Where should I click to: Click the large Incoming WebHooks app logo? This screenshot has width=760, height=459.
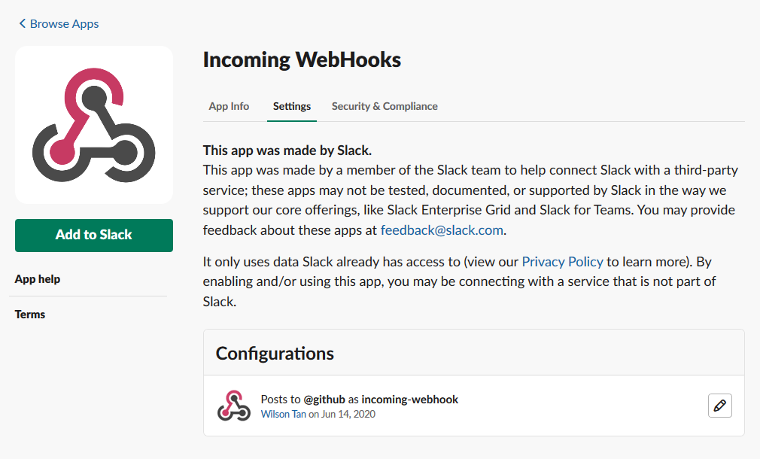click(93, 124)
